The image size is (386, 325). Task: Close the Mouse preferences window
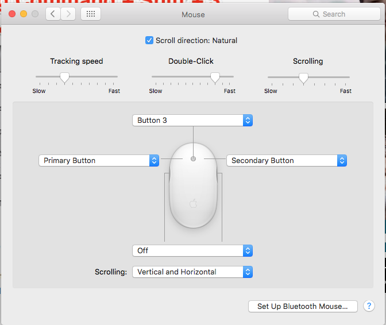click(12, 14)
